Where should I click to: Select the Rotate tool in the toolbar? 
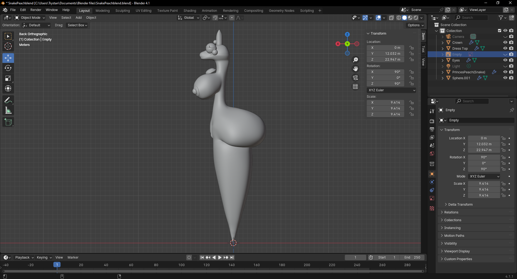[8, 68]
